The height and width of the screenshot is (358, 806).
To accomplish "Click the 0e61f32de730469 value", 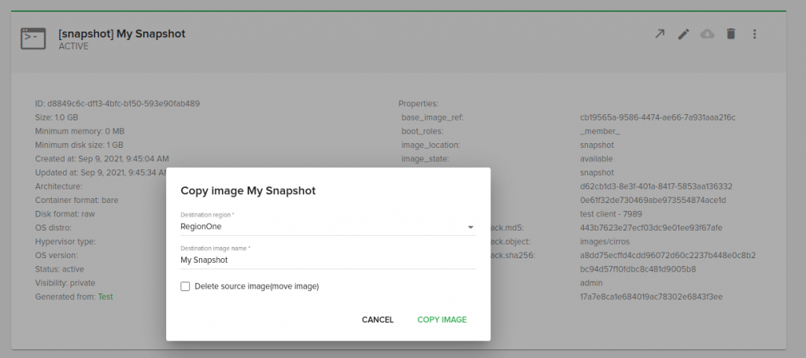I will (x=653, y=201).
